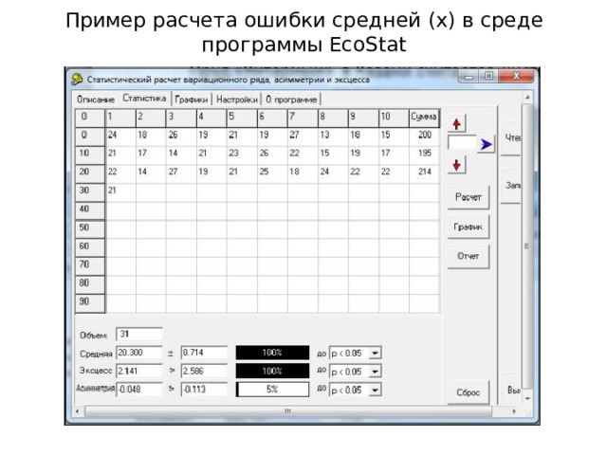Click the sum cell 200
The image size is (607, 455).
coord(424,135)
